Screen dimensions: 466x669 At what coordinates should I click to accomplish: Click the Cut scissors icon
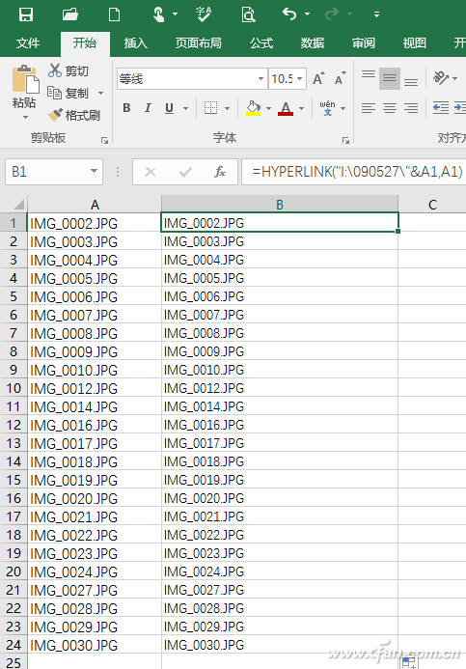point(55,70)
